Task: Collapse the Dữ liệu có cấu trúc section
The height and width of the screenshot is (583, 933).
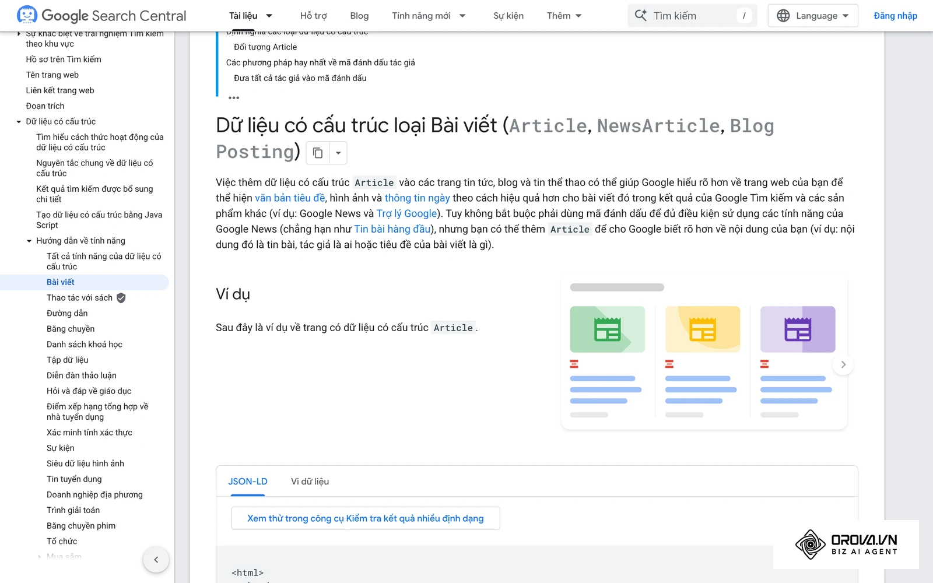Action: tap(19, 122)
